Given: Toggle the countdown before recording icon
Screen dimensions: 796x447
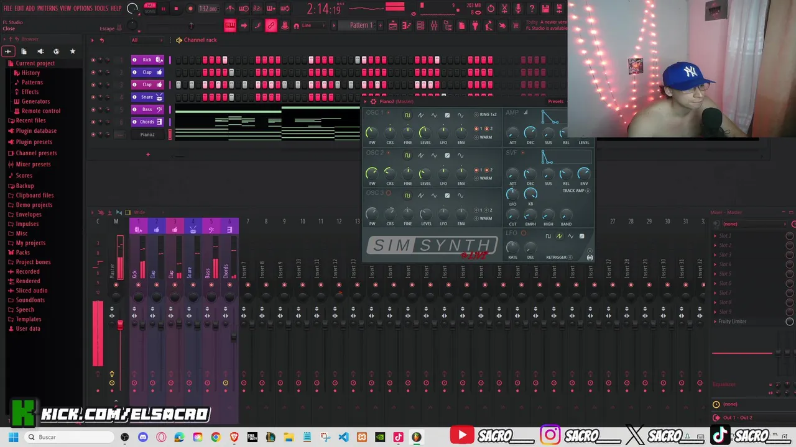Looking at the screenshot, I should 257,9.
